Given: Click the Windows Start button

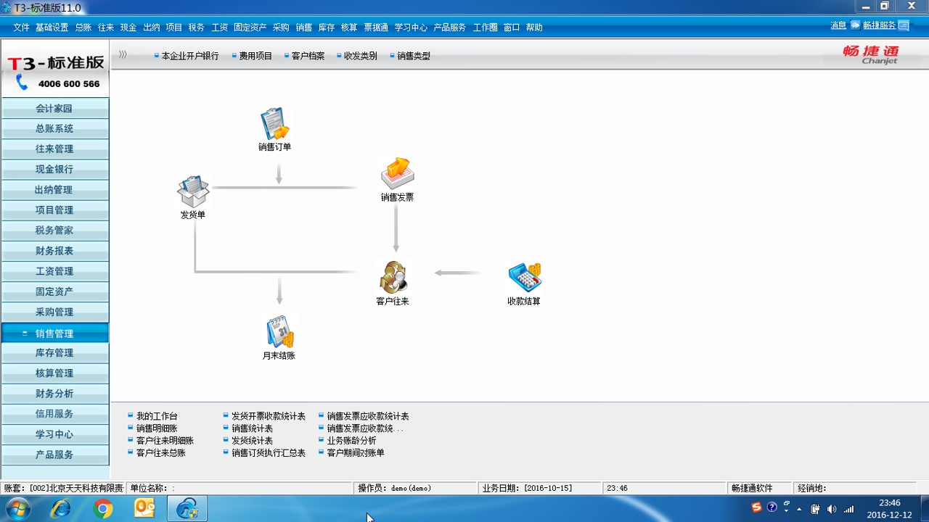Looking at the screenshot, I should point(17,509).
